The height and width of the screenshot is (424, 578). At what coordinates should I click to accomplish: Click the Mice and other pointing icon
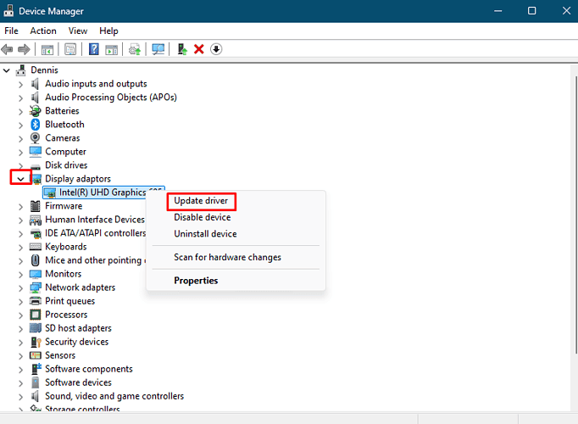[35, 260]
